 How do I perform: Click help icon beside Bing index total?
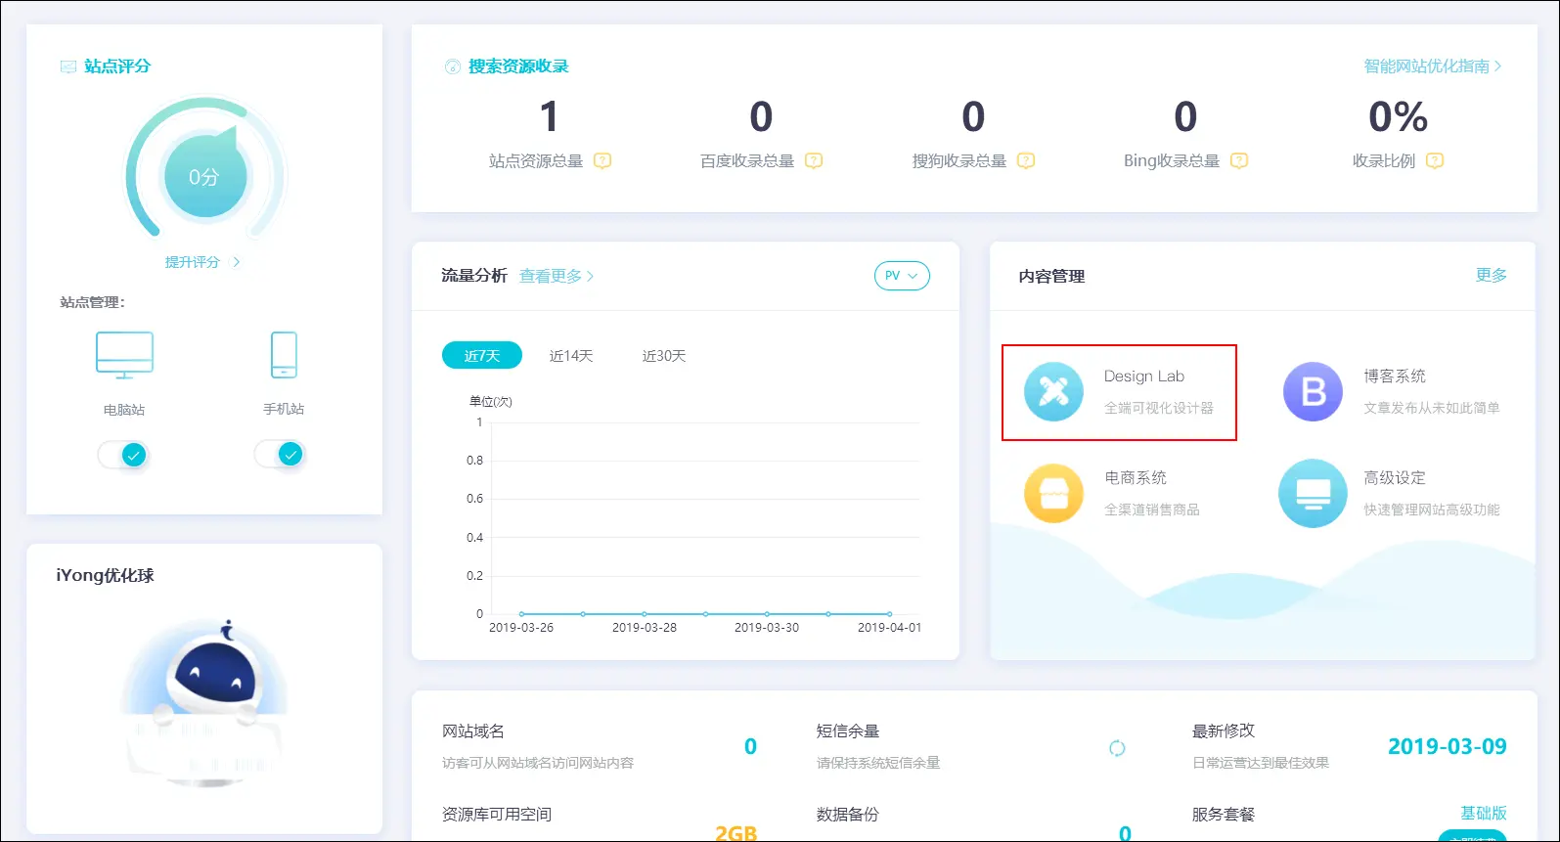coord(1239,160)
